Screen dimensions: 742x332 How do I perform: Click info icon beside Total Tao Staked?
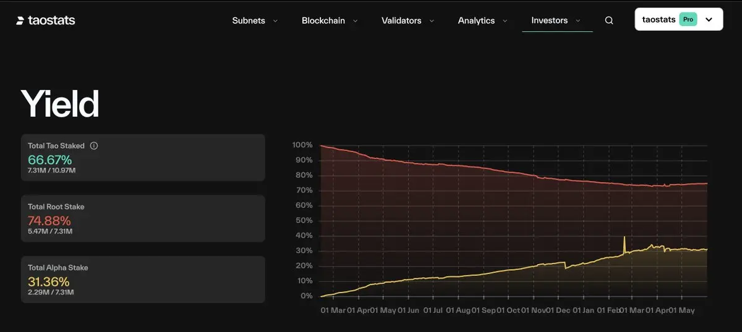(x=94, y=146)
